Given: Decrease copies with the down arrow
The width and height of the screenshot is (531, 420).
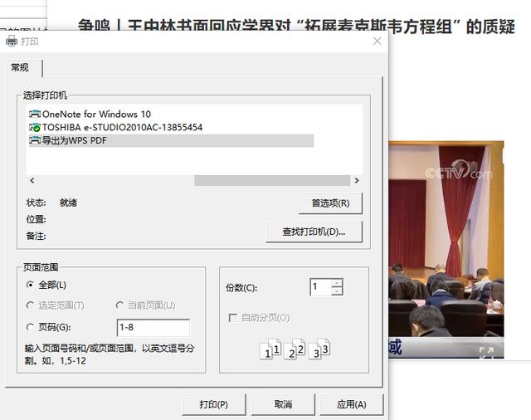Looking at the screenshot, I should coord(337,291).
